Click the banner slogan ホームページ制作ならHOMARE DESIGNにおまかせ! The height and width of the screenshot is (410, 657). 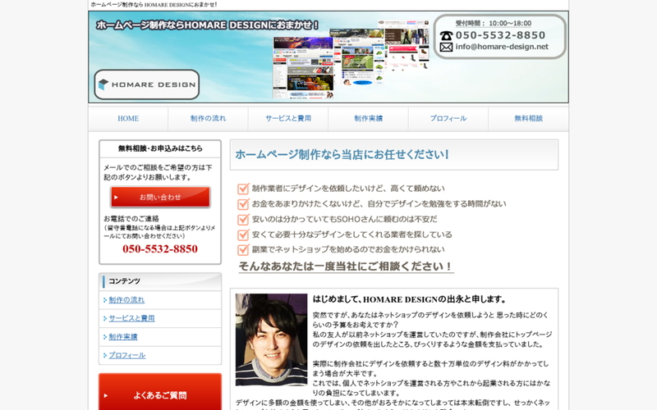tap(208, 25)
